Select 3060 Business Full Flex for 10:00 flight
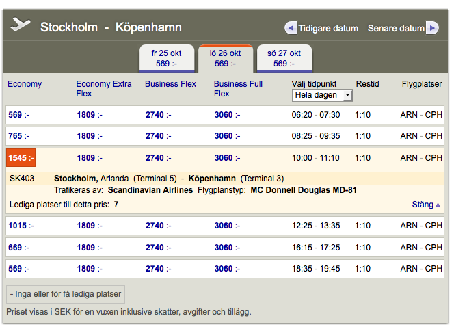 (226, 158)
